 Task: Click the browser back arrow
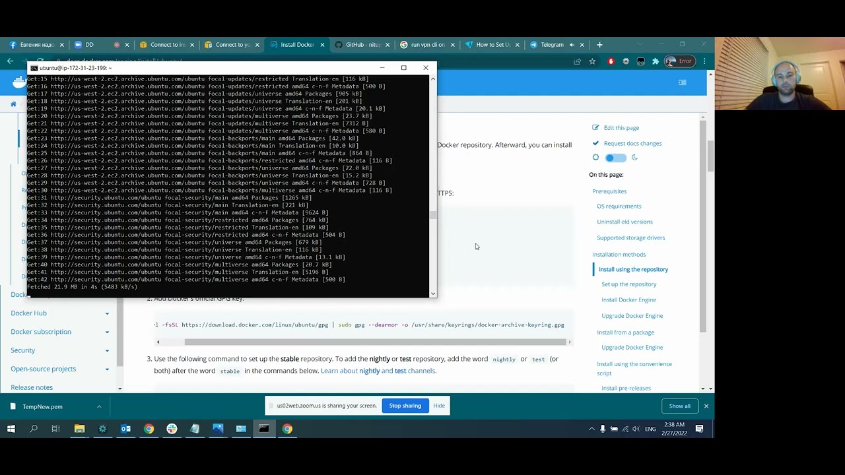10,61
